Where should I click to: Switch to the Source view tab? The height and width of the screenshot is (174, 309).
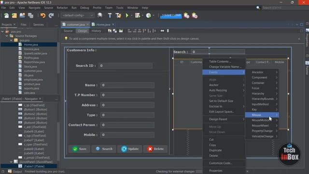(68, 31)
